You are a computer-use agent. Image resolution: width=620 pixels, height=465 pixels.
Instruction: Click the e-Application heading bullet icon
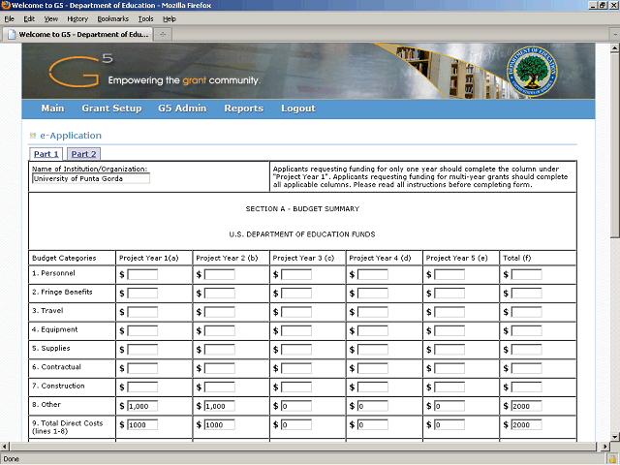coord(33,136)
